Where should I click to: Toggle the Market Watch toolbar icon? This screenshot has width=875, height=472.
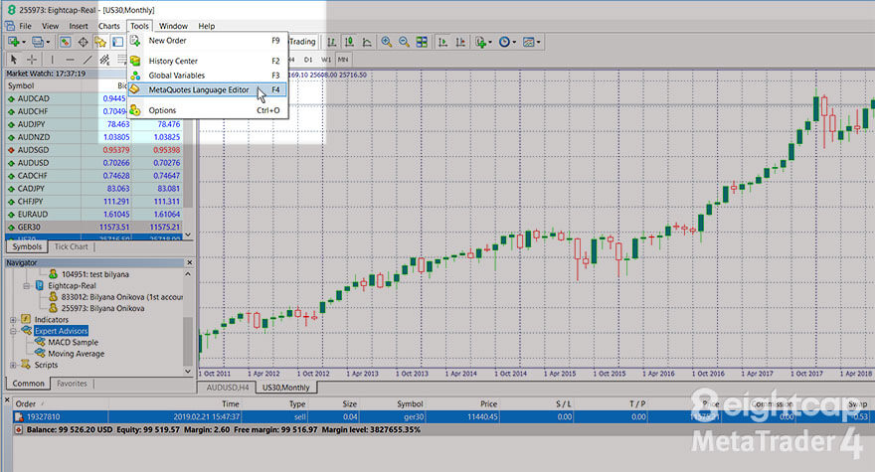(66, 42)
